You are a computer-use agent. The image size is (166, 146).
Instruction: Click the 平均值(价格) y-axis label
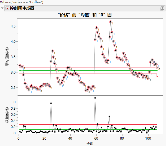click(7, 57)
